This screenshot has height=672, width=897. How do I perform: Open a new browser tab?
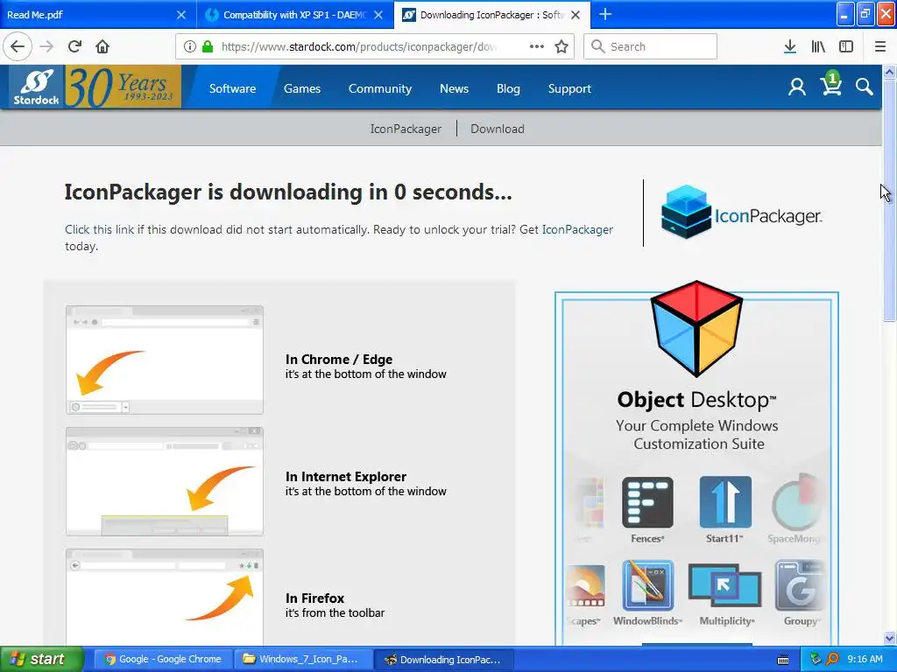[x=605, y=14]
